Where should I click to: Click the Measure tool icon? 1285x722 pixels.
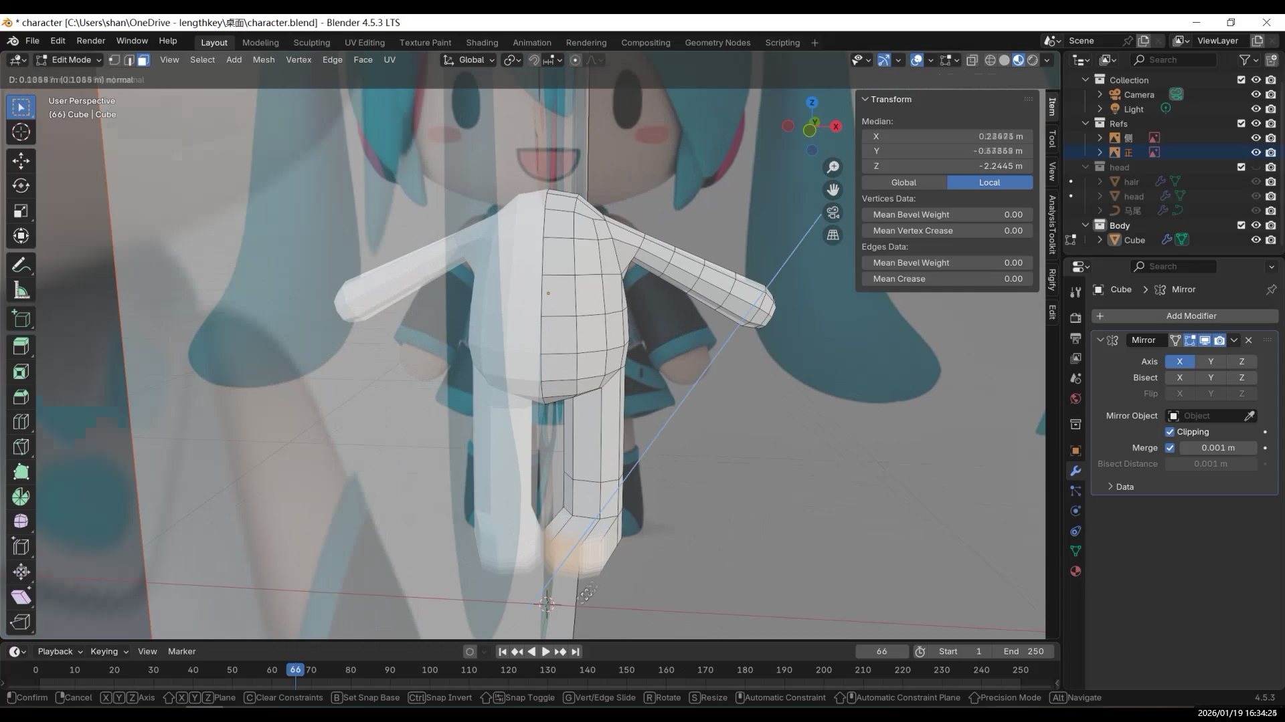(21, 290)
